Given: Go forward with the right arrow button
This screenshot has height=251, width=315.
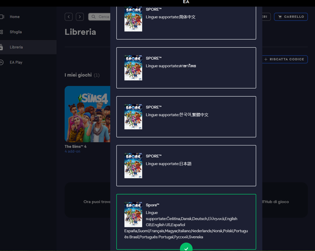Looking at the screenshot, I should 80,17.
